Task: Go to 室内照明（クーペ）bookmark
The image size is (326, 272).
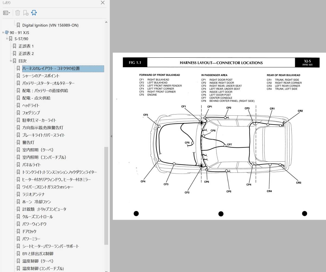Action: 38,150
